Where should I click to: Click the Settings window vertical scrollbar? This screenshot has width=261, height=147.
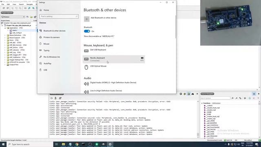pyautogui.click(x=175, y=27)
